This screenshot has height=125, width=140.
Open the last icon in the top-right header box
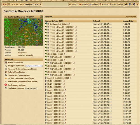137,4
